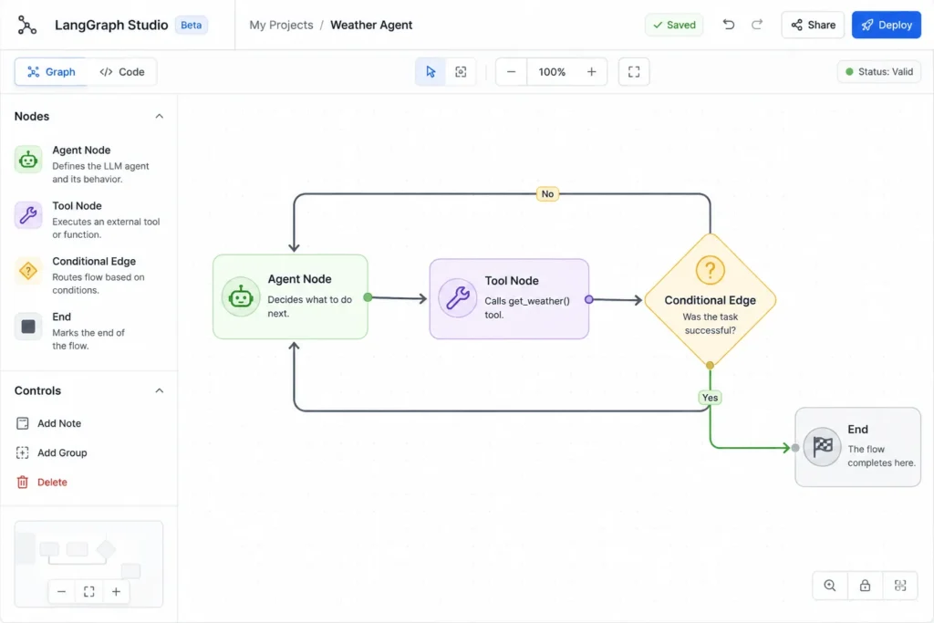Open My Projects breadcrumb
Screen dimensions: 934x623
281,25
